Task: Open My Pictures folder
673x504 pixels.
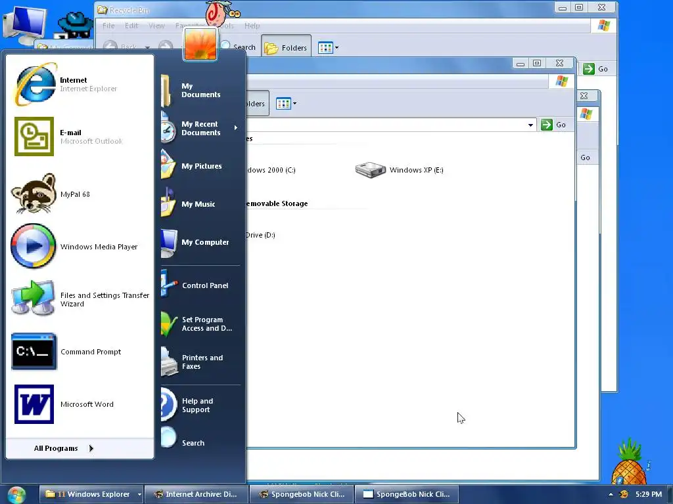Action: (200, 166)
